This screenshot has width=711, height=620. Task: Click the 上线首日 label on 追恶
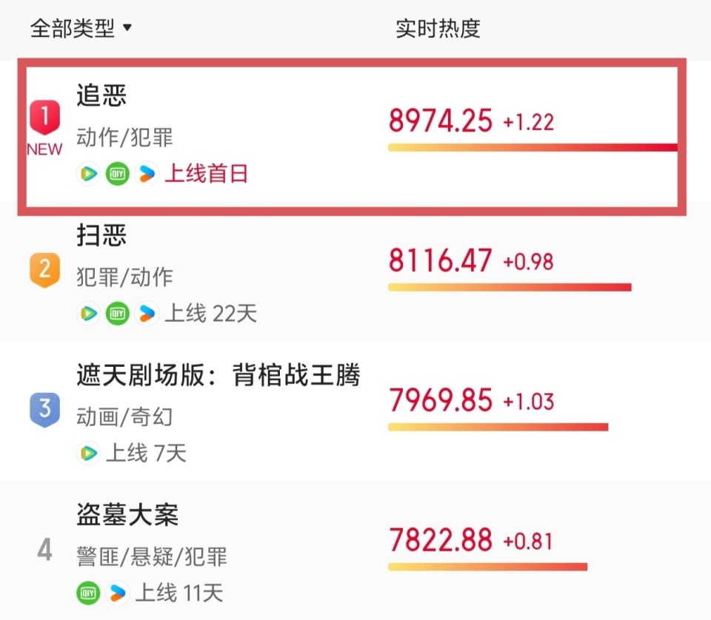(x=205, y=174)
